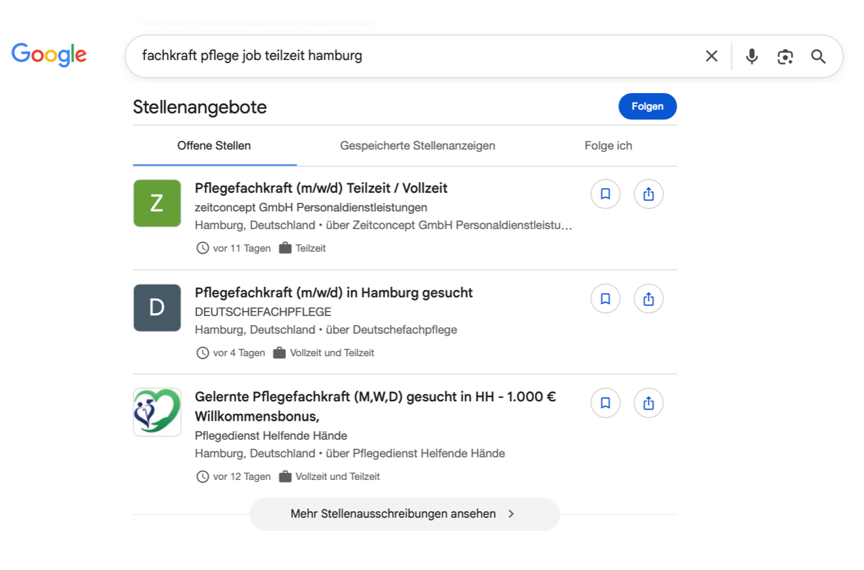Switch to Gespeicherte Stellenanzeigen tab
Screen dimensions: 864x570
click(x=417, y=146)
